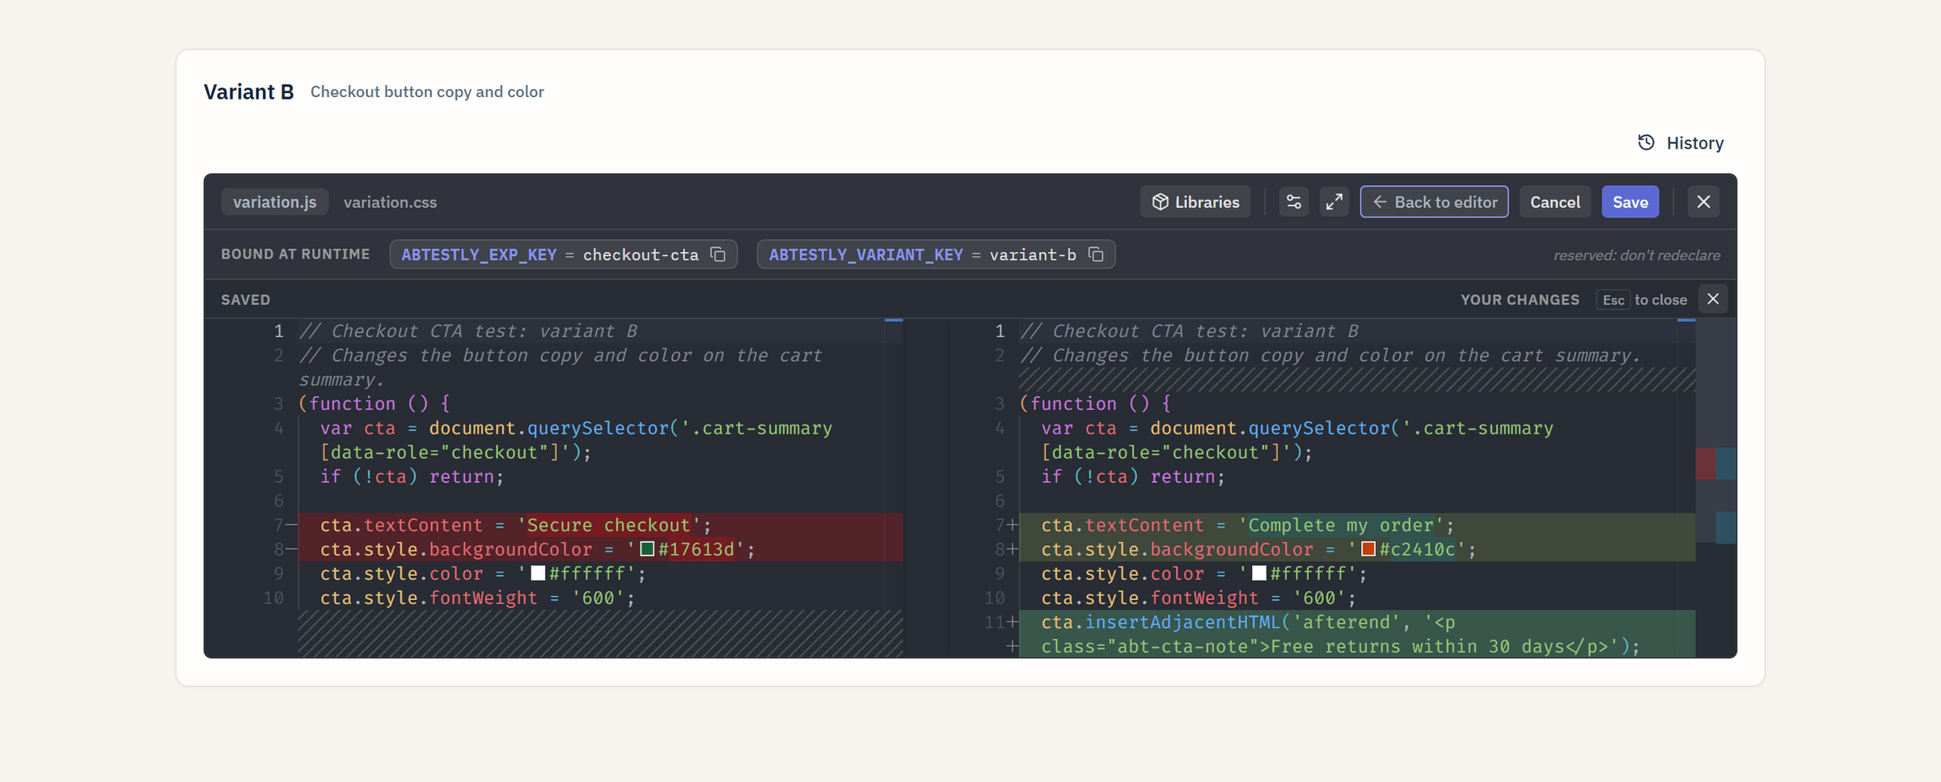Switch to the variation.css tab
Image resolution: width=1941 pixels, height=782 pixels.
390,202
